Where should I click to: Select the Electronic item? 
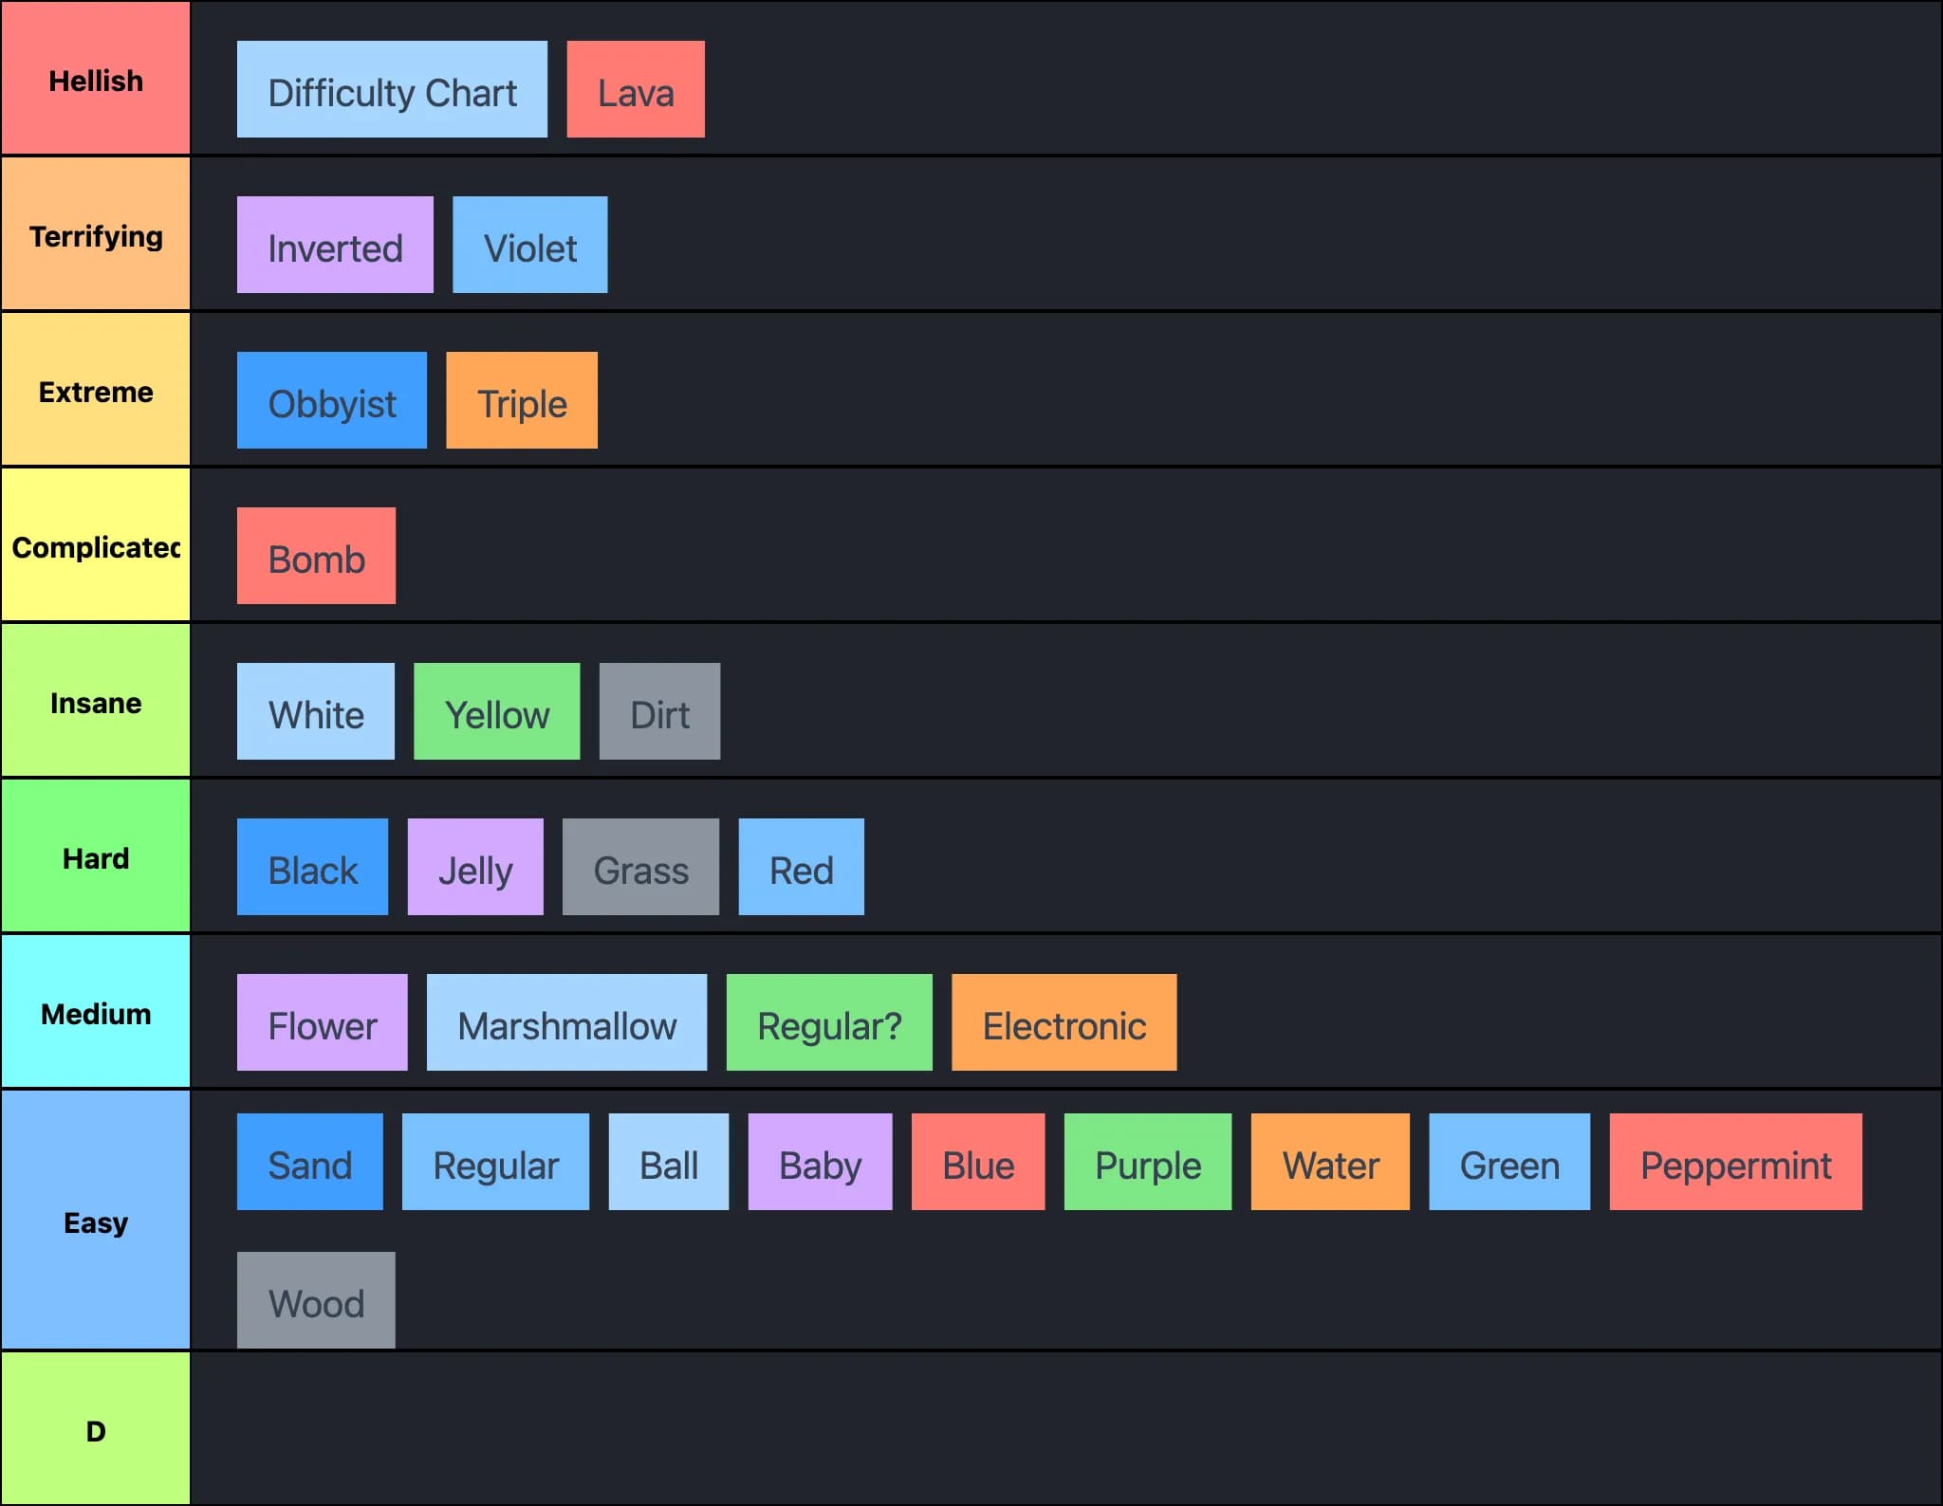(1064, 1022)
